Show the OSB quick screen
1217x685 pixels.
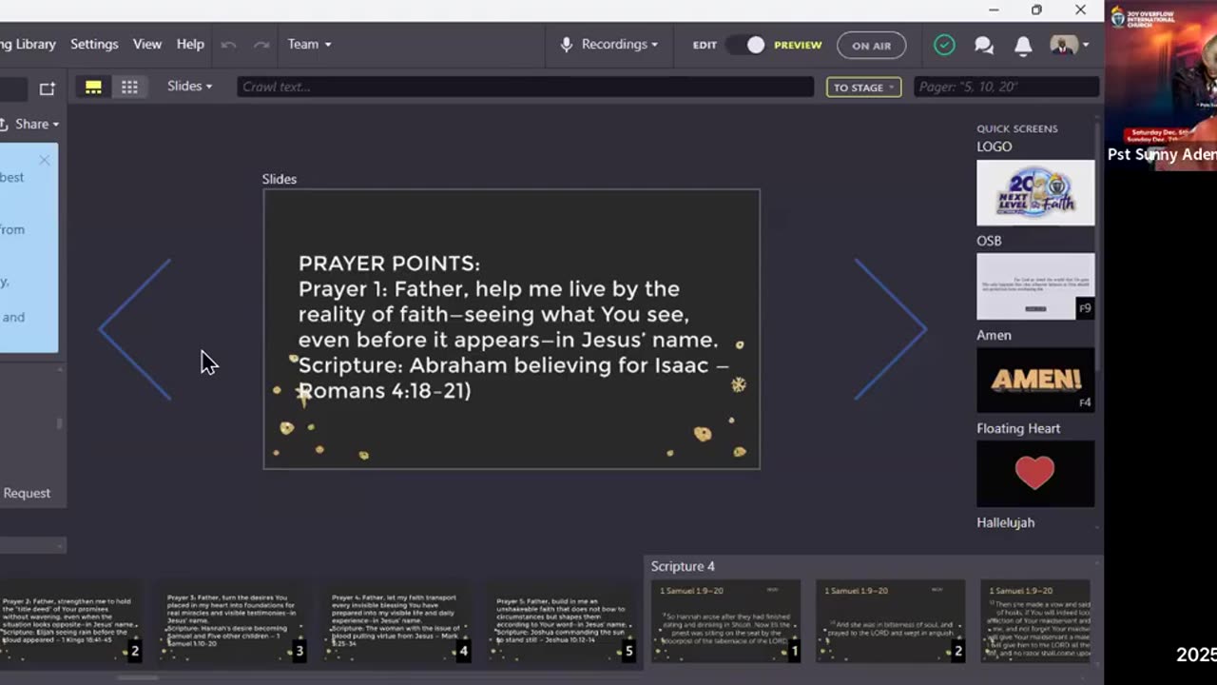(1035, 286)
